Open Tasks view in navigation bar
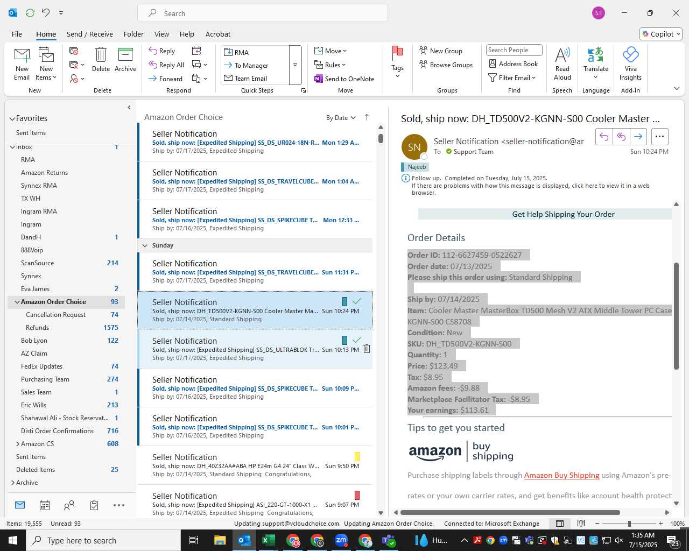689x551 pixels. tap(94, 505)
